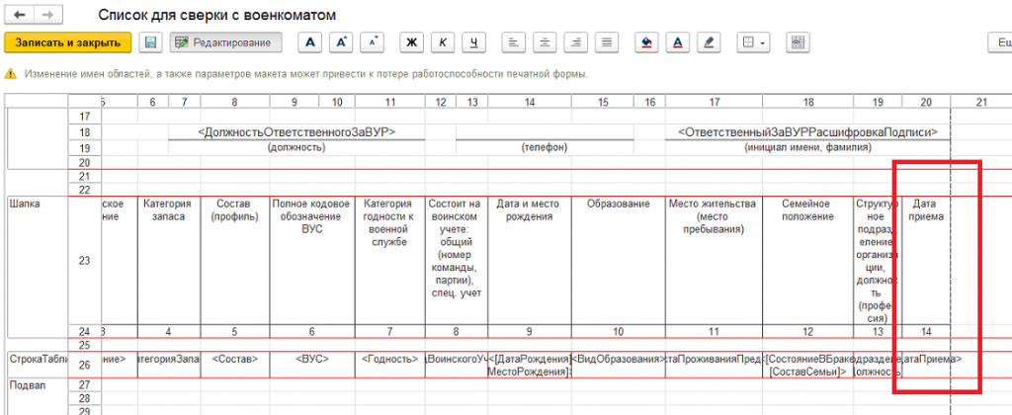
Task: Toggle bold Ж formatting
Action: (411, 42)
